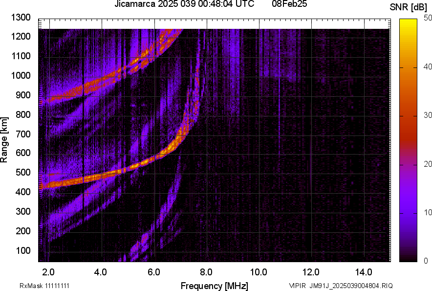Click frequency tick label '6.0'
The height and width of the screenshot is (291, 432).
tap(154, 272)
